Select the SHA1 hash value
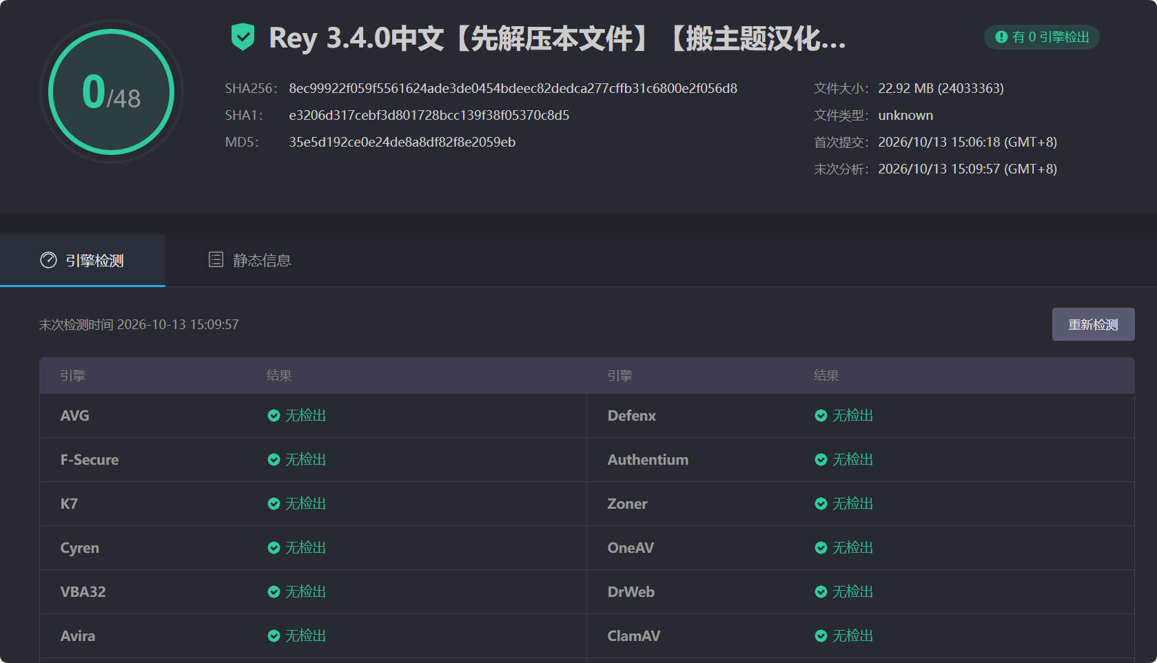Image resolution: width=1157 pixels, height=663 pixels. [429, 115]
